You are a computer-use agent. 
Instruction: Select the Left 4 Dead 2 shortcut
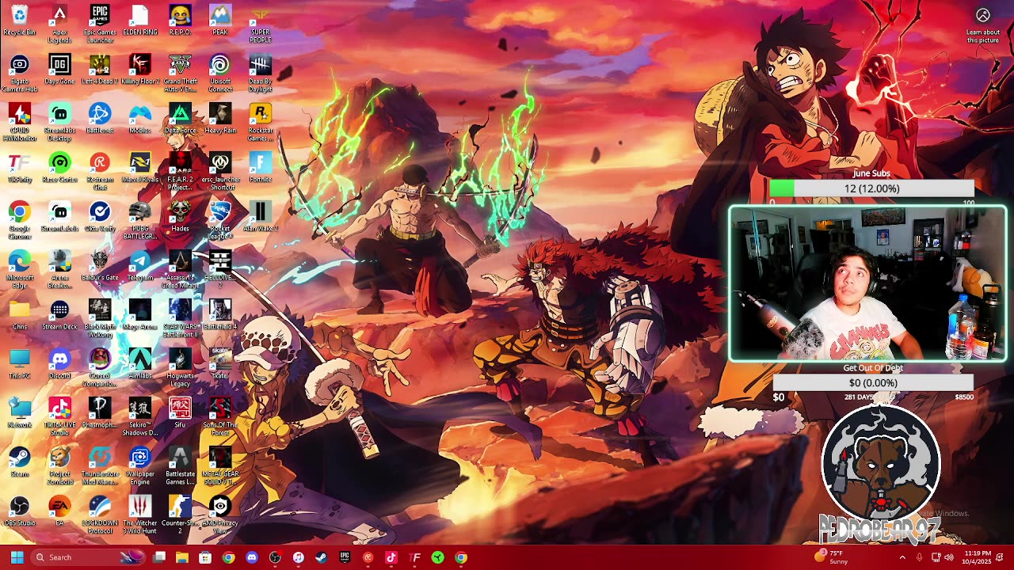100,70
